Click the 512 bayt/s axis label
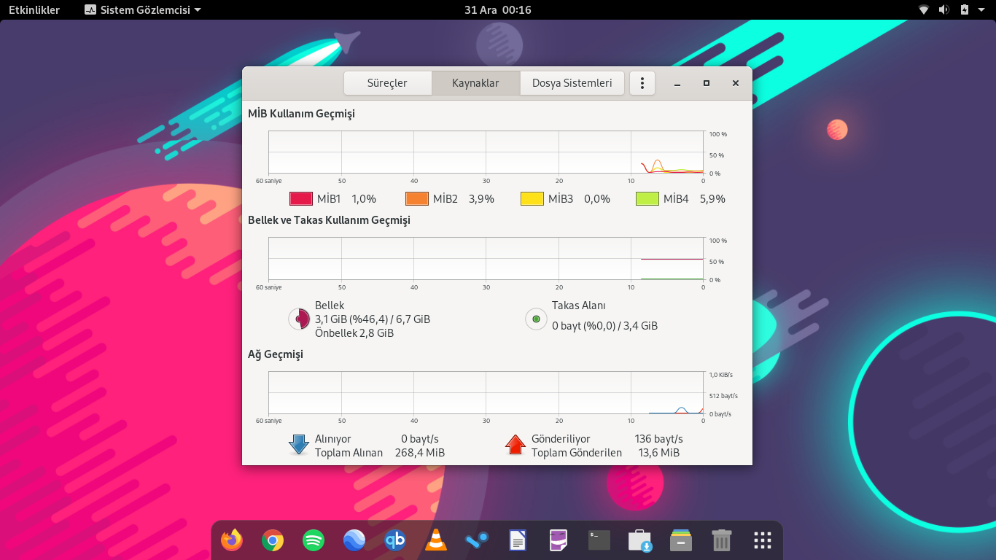Image resolution: width=996 pixels, height=560 pixels. click(x=723, y=396)
